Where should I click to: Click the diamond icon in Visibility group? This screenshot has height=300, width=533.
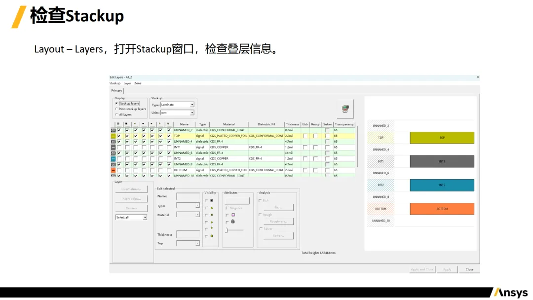(212, 222)
